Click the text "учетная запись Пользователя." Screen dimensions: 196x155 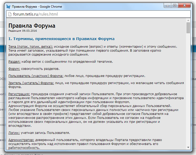(45, 133)
